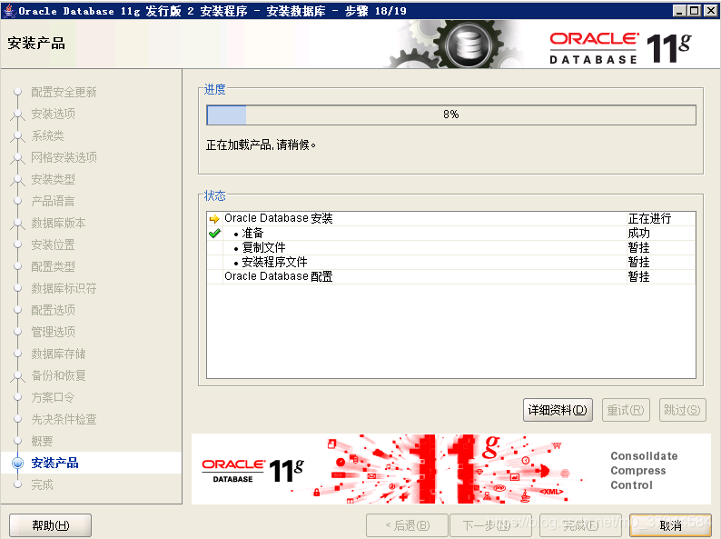Select 数据库版本 step in sidebar

(x=58, y=223)
